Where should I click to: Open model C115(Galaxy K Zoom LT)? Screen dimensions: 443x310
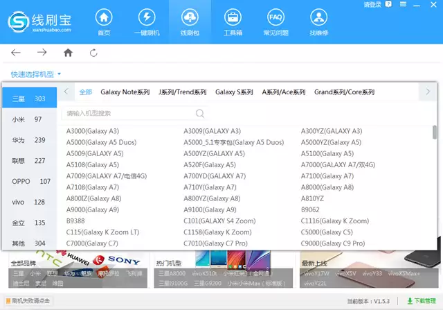tap(102, 232)
